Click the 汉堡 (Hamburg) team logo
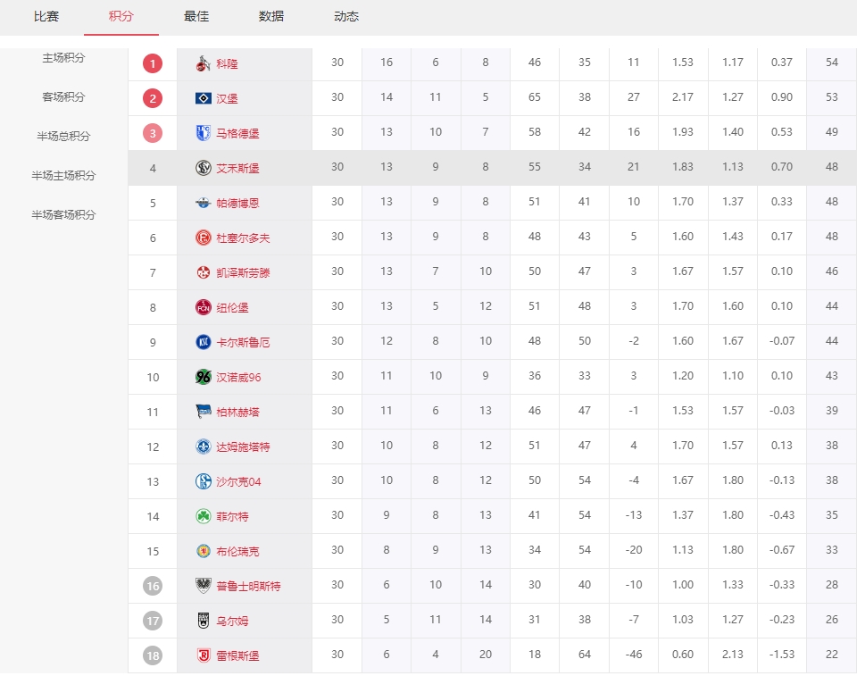This screenshot has width=865, height=676. click(204, 98)
